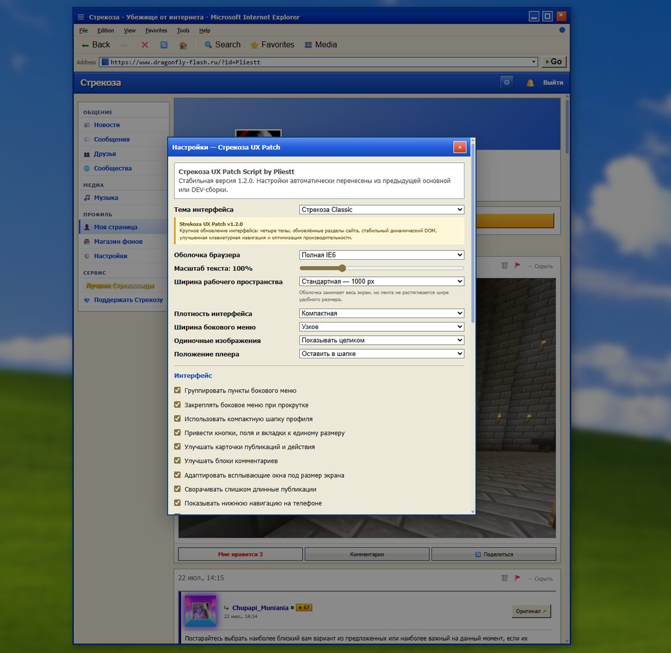This screenshot has height=653, width=671.
Task: Open Моя страница in the sidebar
Action: 116,227
